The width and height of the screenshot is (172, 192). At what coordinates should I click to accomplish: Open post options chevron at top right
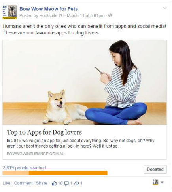pyautogui.click(x=165, y=8)
